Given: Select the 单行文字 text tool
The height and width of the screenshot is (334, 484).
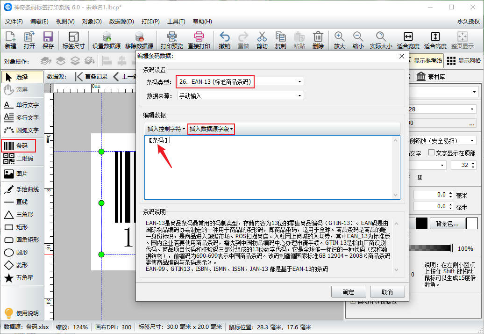Looking at the screenshot, I should pyautogui.click(x=22, y=105).
